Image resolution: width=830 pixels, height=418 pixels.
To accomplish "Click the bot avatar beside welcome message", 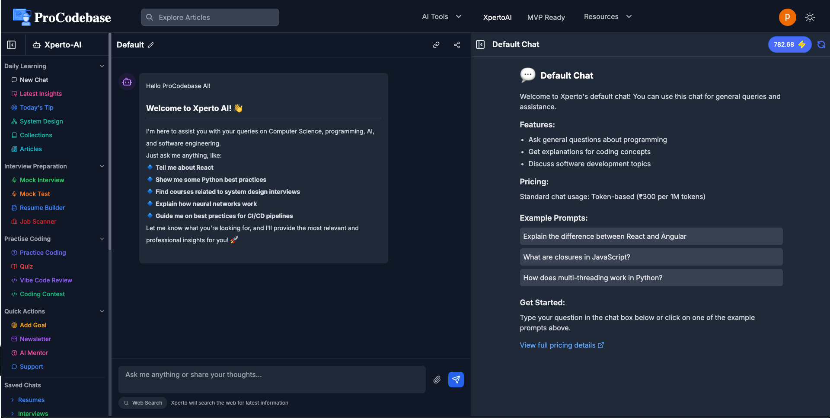I will [x=127, y=82].
